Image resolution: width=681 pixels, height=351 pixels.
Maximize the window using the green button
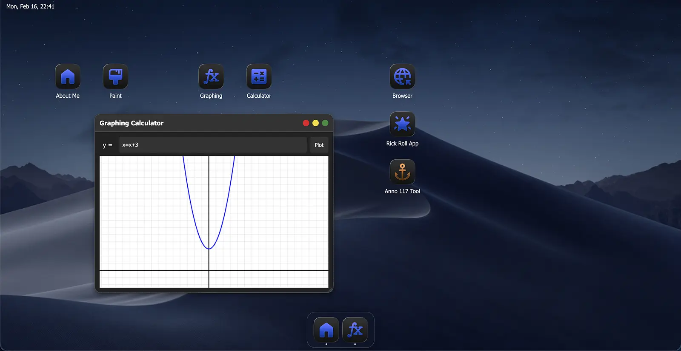point(325,123)
